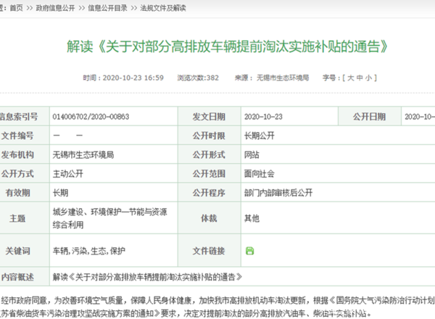Set font size to 大

tap(350, 78)
